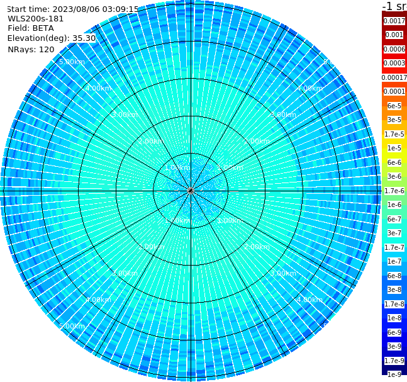Select the 3e-7 colorbar value
The image size is (407, 382).
tap(394, 233)
